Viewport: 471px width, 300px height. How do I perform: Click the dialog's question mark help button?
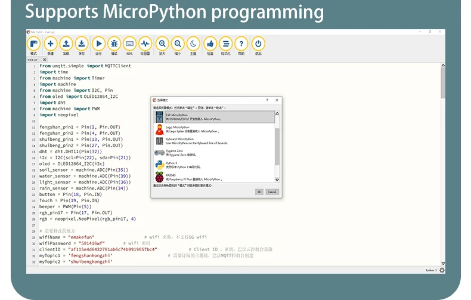click(x=267, y=100)
